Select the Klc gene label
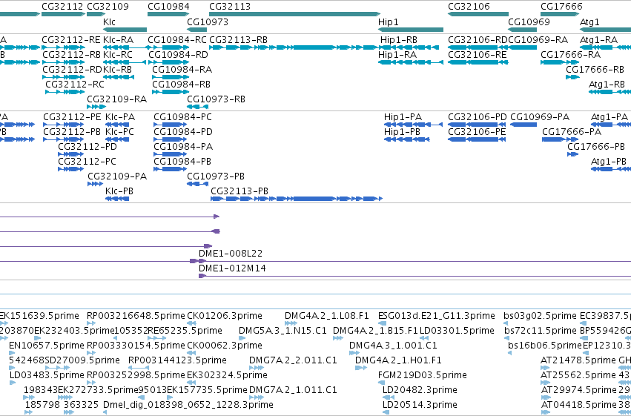This screenshot has height=416, width=631. 109,22
